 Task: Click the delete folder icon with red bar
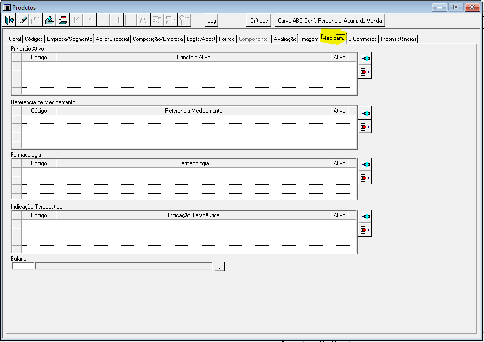point(63,20)
